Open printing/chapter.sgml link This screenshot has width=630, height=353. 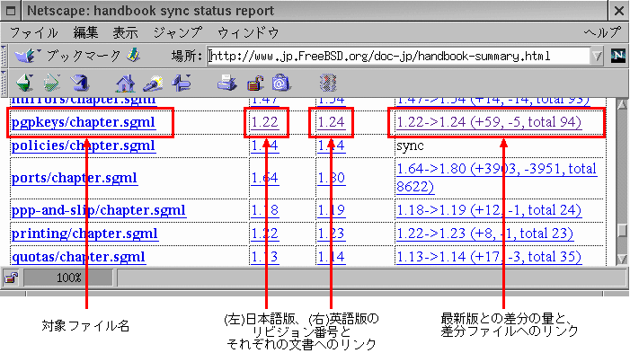coord(84,234)
